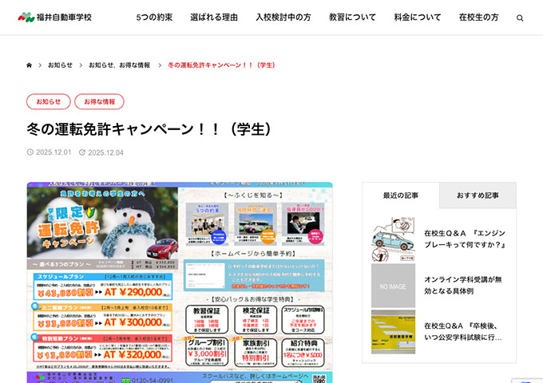Click the red 冬の運転免許キャンペーン breadcrumb text
The width and height of the screenshot is (543, 383).
pyautogui.click(x=221, y=65)
